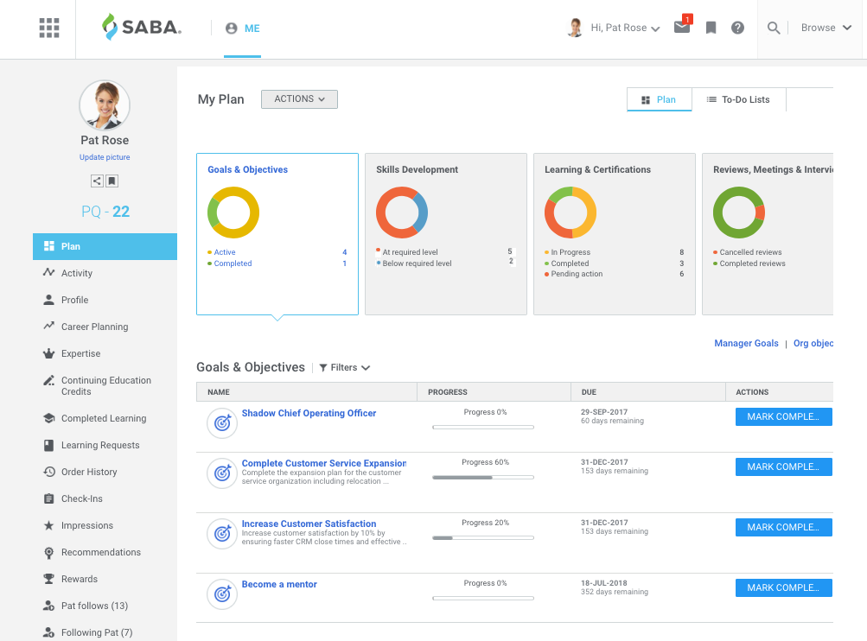Open Shadow Chief Operating Officer goal
Image resolution: width=867 pixels, height=641 pixels.
309,413
